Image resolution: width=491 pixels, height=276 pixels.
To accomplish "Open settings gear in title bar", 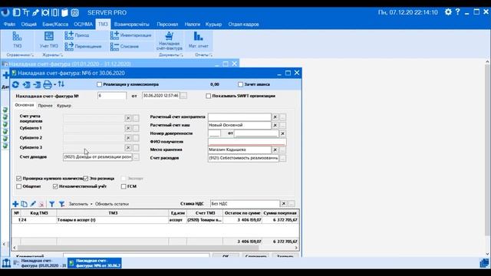I will click(x=448, y=12).
